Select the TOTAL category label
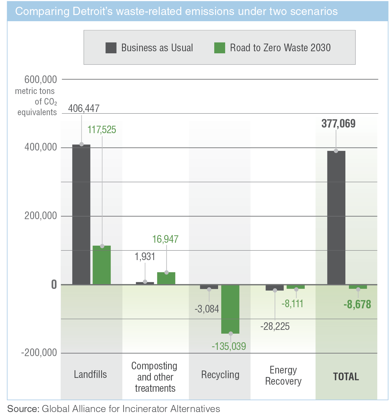The height and width of the screenshot is (420, 389). coord(346,377)
